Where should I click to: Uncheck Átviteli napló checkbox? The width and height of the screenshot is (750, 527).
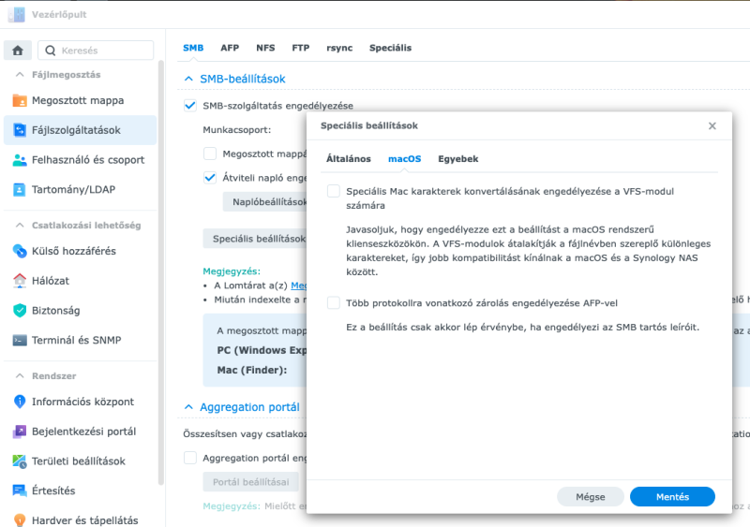209,178
